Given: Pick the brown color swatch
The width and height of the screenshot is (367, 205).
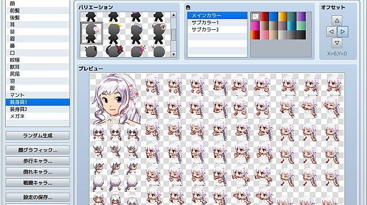Looking at the screenshot, I should pyautogui.click(x=264, y=26).
